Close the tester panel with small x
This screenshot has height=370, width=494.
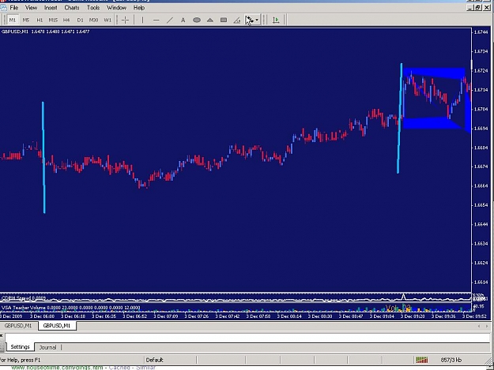pos(2,336)
